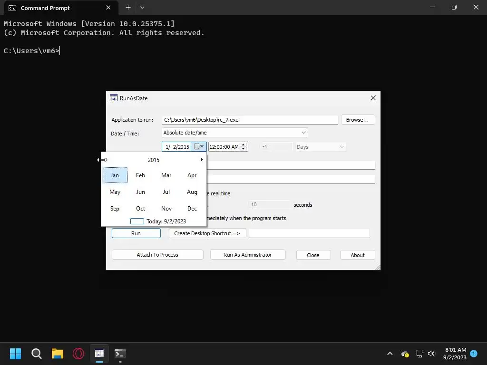Pick Oct in the calendar popup
The image size is (487, 365).
[140, 209]
